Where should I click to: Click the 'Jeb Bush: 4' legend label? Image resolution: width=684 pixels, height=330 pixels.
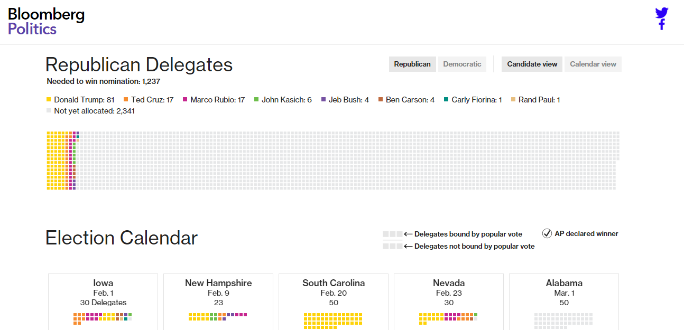click(x=349, y=100)
